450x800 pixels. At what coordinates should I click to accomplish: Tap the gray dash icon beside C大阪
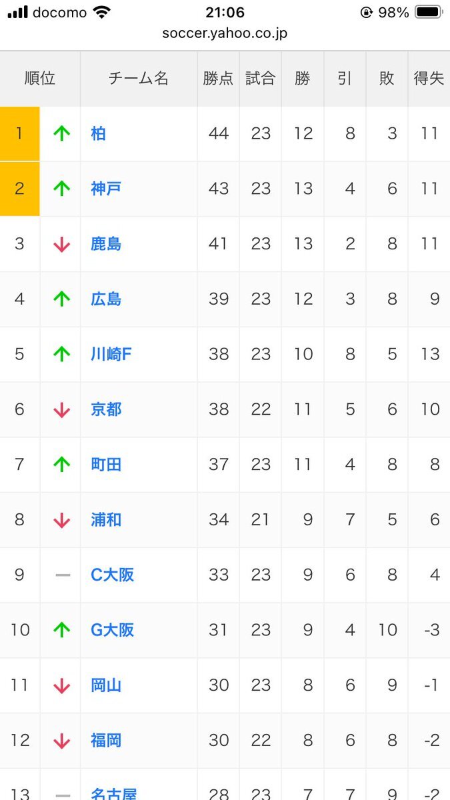click(62, 575)
